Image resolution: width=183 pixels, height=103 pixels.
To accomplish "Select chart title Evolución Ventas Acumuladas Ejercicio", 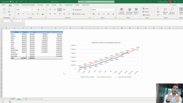I will (106, 43).
